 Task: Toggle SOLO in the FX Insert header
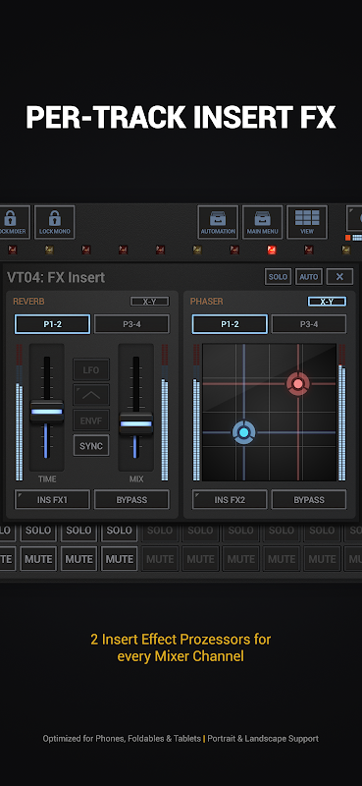pos(278,277)
